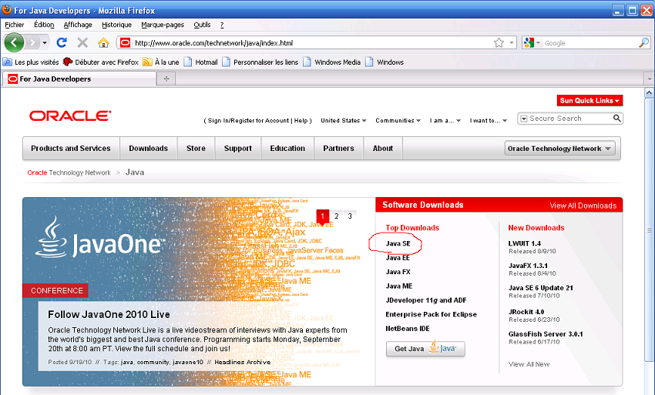The image size is (655, 395).
Task: Open the NetBeans IDE link
Action: pyautogui.click(x=408, y=329)
